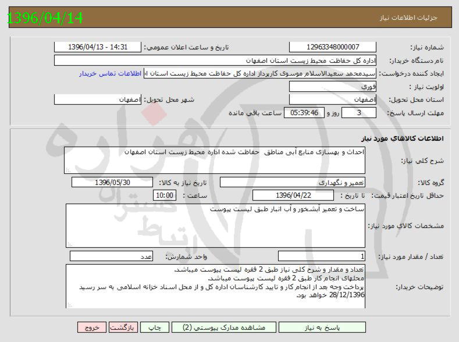Click the label ساعت باقی مانده
The image size is (459, 342).
tap(255, 113)
